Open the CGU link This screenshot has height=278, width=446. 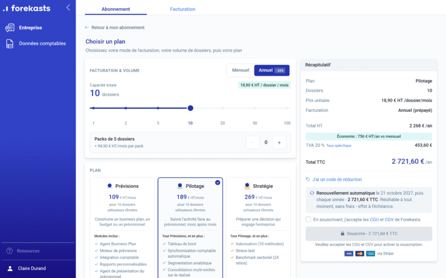(x=375, y=220)
